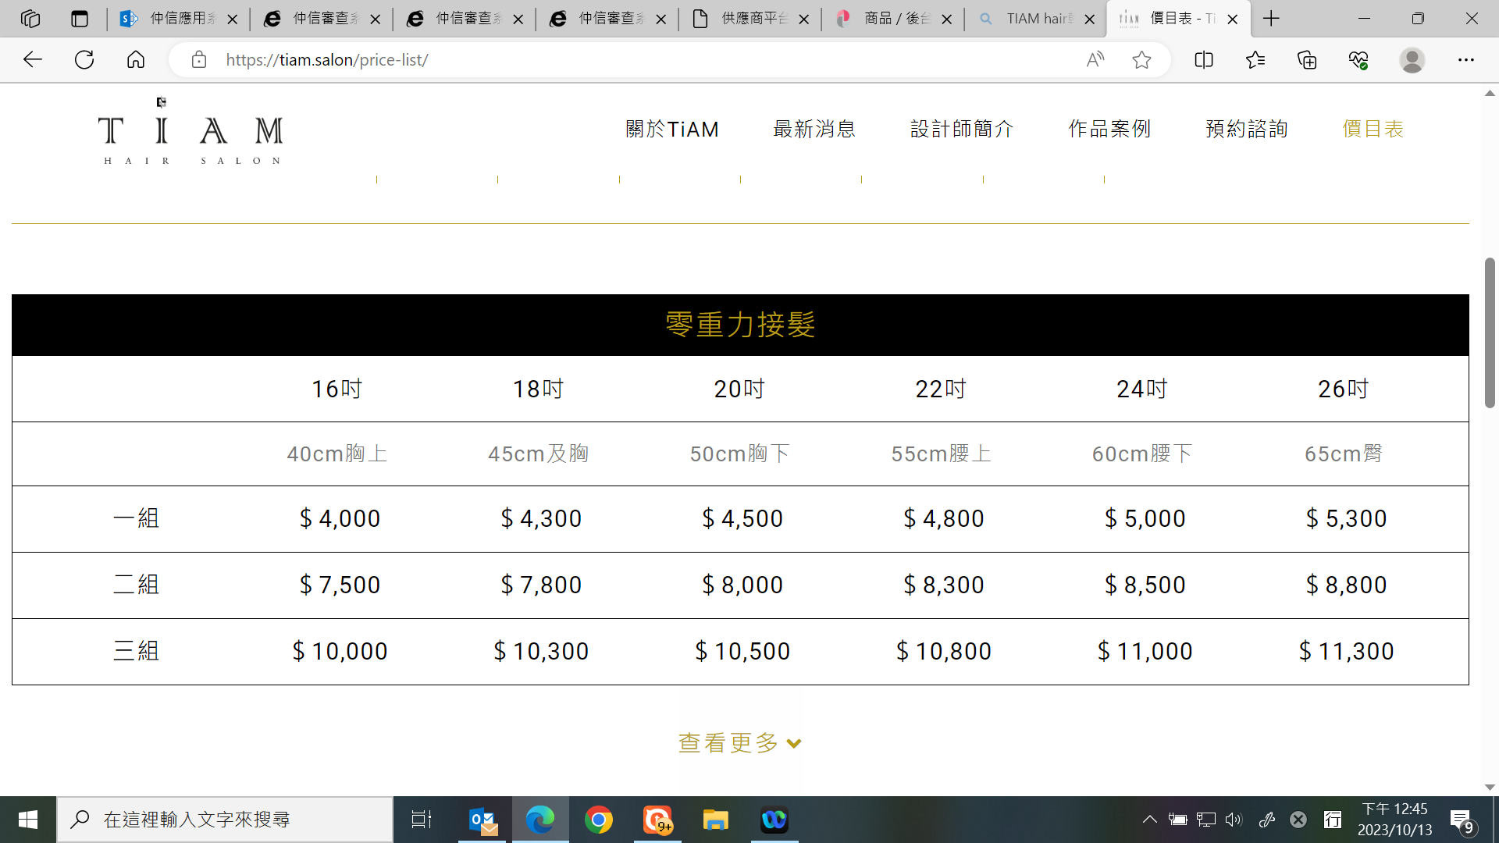Click the page vertical scrollbar thumb

pos(1490,332)
